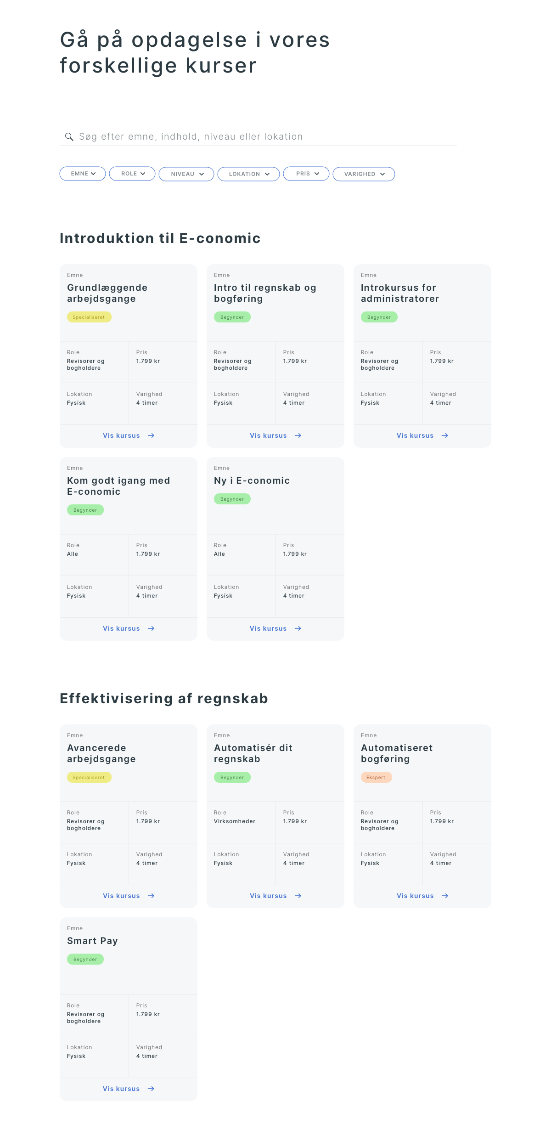Expand the LOKATION filter dropdown
Viewport: 551px width, 1147px height.
[248, 174]
